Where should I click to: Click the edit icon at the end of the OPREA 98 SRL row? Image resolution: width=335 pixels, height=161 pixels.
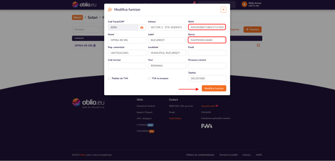(x=258, y=45)
